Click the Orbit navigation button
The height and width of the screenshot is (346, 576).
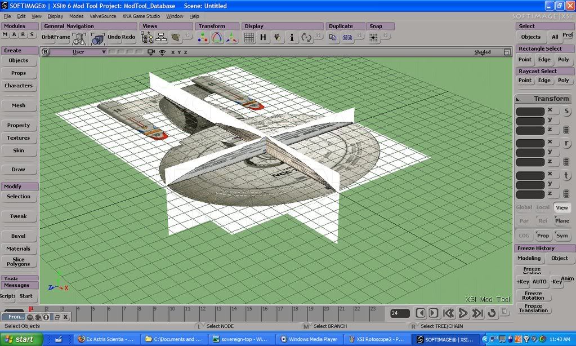[x=48, y=37]
